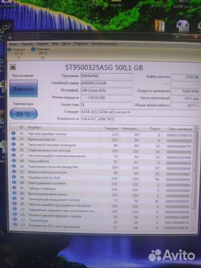The height and width of the screenshot is (268, 201).
Task: Open the Сервис menu
Action: pos(42,44)
